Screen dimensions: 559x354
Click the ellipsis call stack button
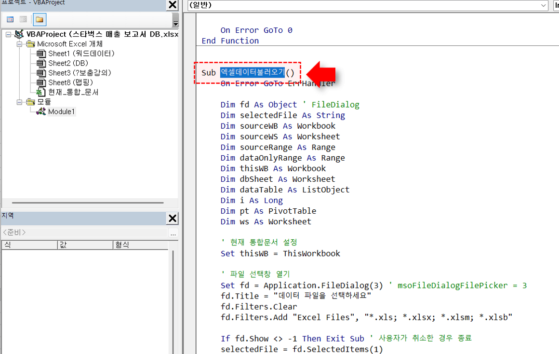coord(173,233)
